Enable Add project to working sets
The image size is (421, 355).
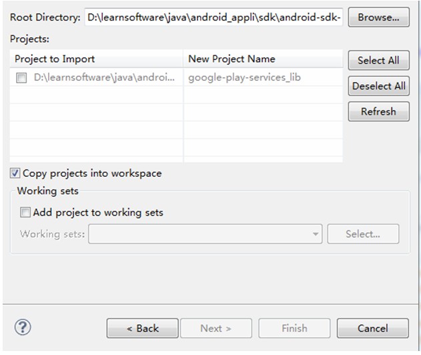(25, 212)
